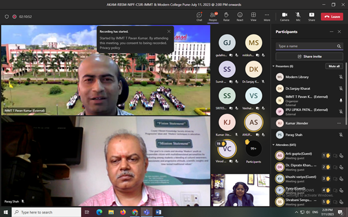Select IPU LIPIKA PATN... presenter row
Screen dimensions: 348x217
coord(309,112)
